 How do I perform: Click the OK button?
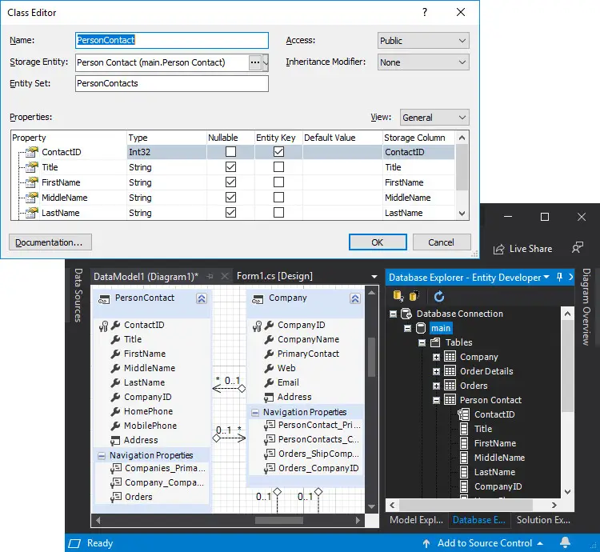point(378,242)
